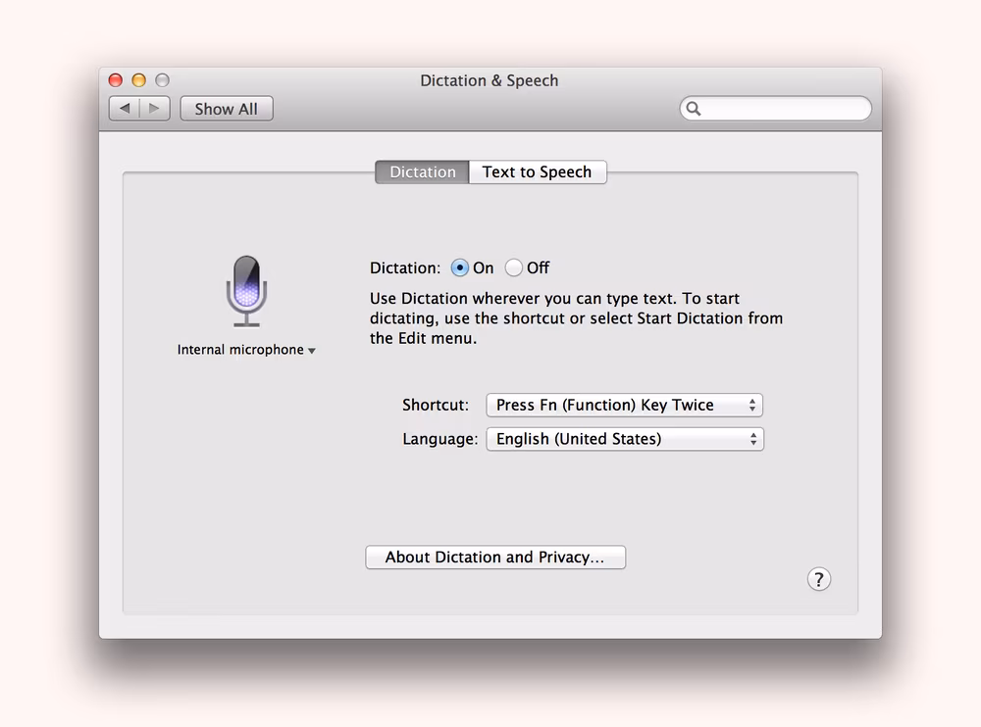Go forward with the right arrow button
The width and height of the screenshot is (981, 727).
click(155, 109)
